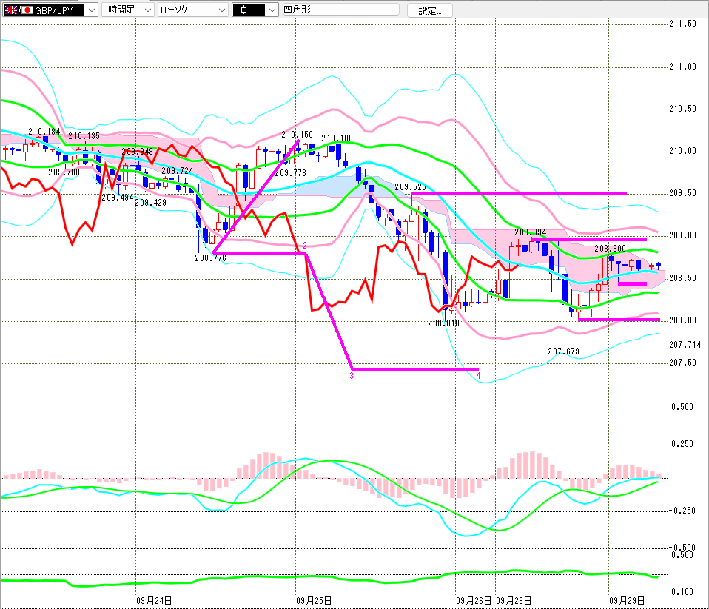Click the 209.788 low price label
The width and height of the screenshot is (709, 609).
64,172
